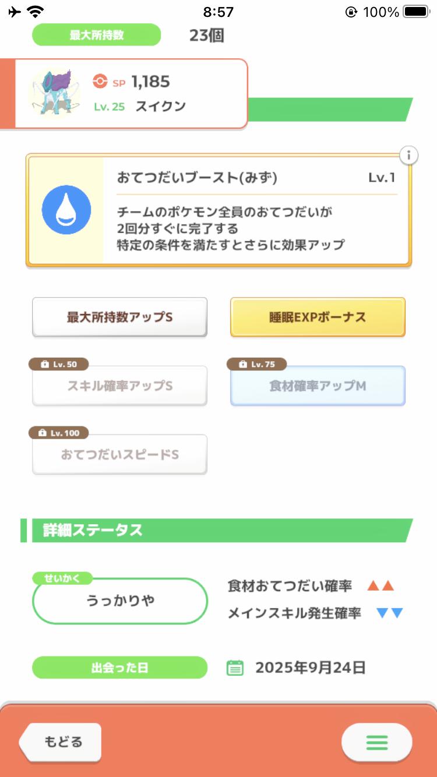Tap the SP Poké Ball icon

click(x=100, y=82)
